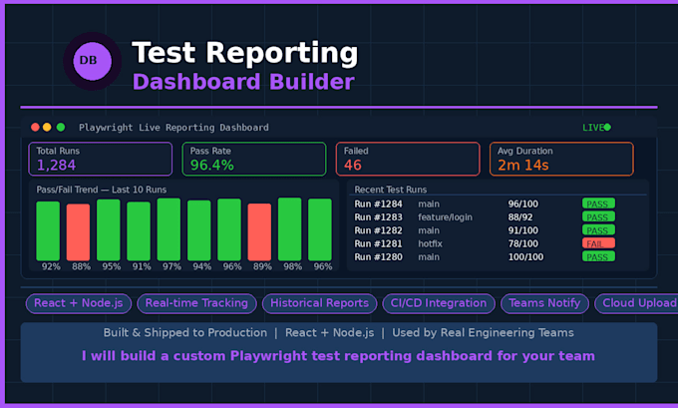
Task: Click the PASS badge for Run #1284
Action: coord(598,204)
